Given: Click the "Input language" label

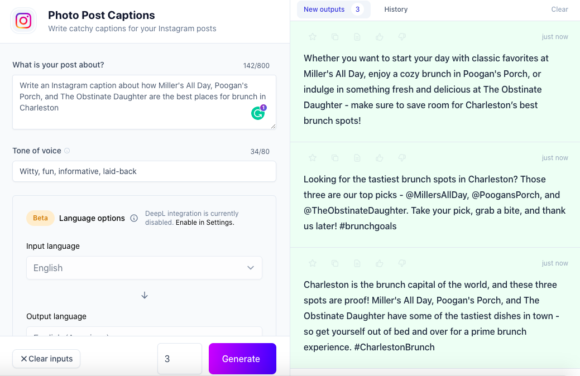Looking at the screenshot, I should point(53,246).
